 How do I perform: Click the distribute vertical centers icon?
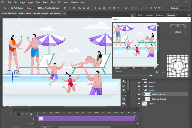(100, 8)
